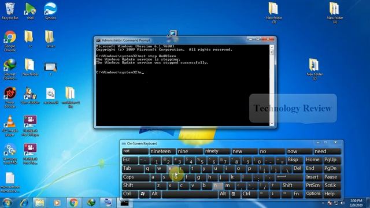
Task: Switch to Chrome in the taskbar
Action: point(73,203)
